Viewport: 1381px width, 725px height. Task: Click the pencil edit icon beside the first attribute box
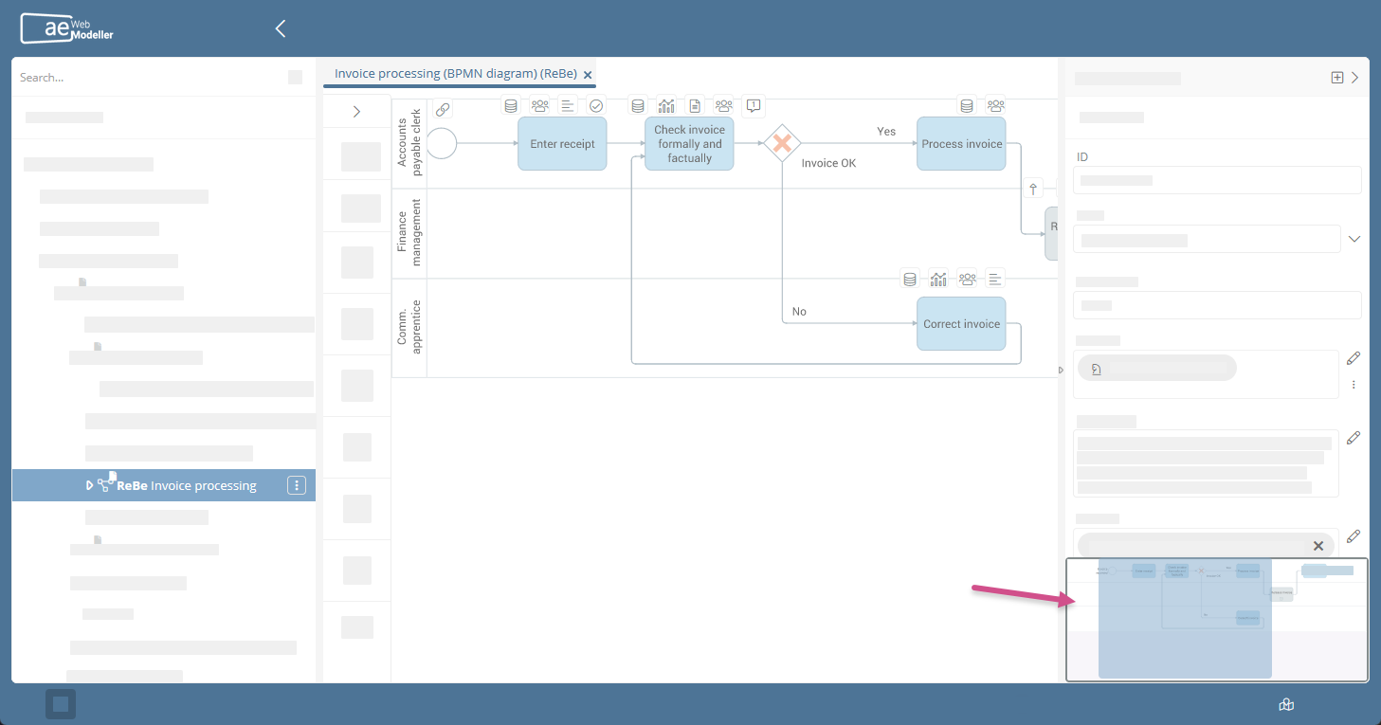[x=1353, y=358]
